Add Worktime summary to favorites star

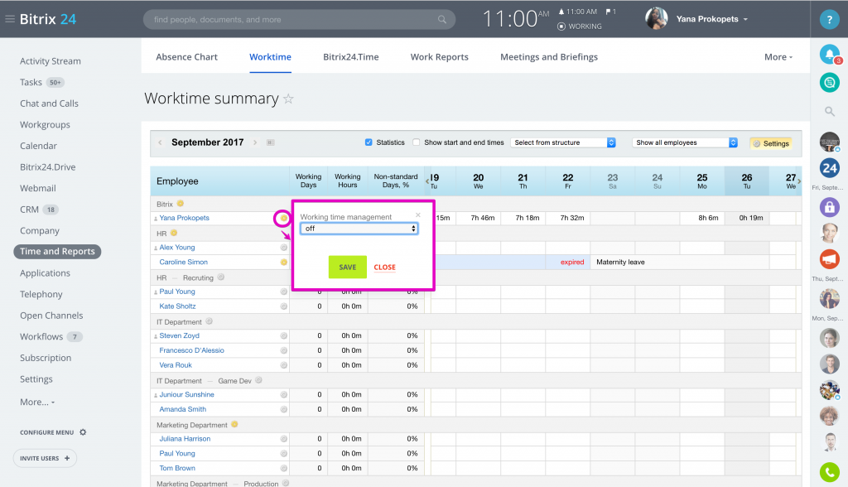coord(289,99)
